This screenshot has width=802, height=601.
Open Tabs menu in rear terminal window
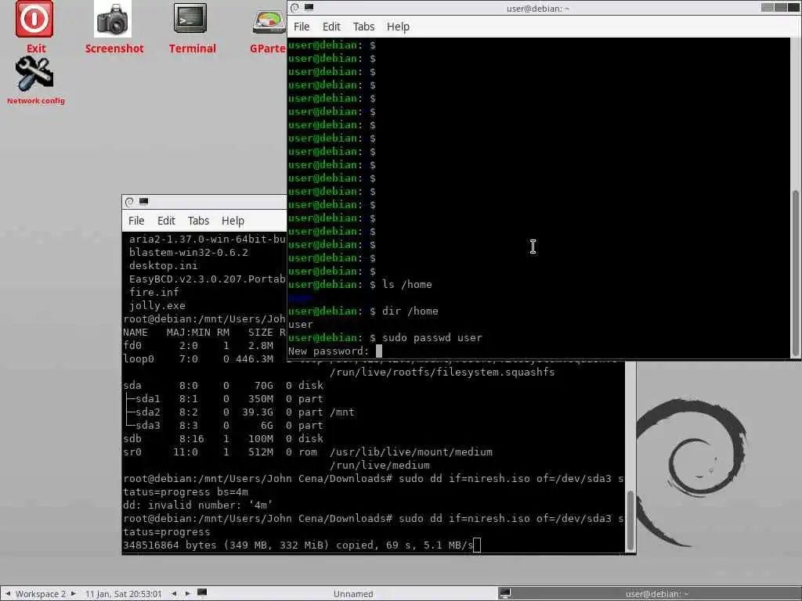click(198, 221)
